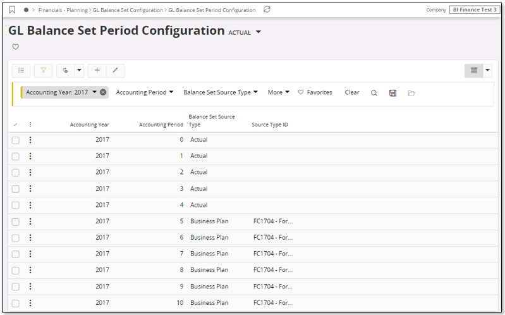Add a new record with the plus icon
Viewport: 505px width, 315px height.
pos(97,71)
